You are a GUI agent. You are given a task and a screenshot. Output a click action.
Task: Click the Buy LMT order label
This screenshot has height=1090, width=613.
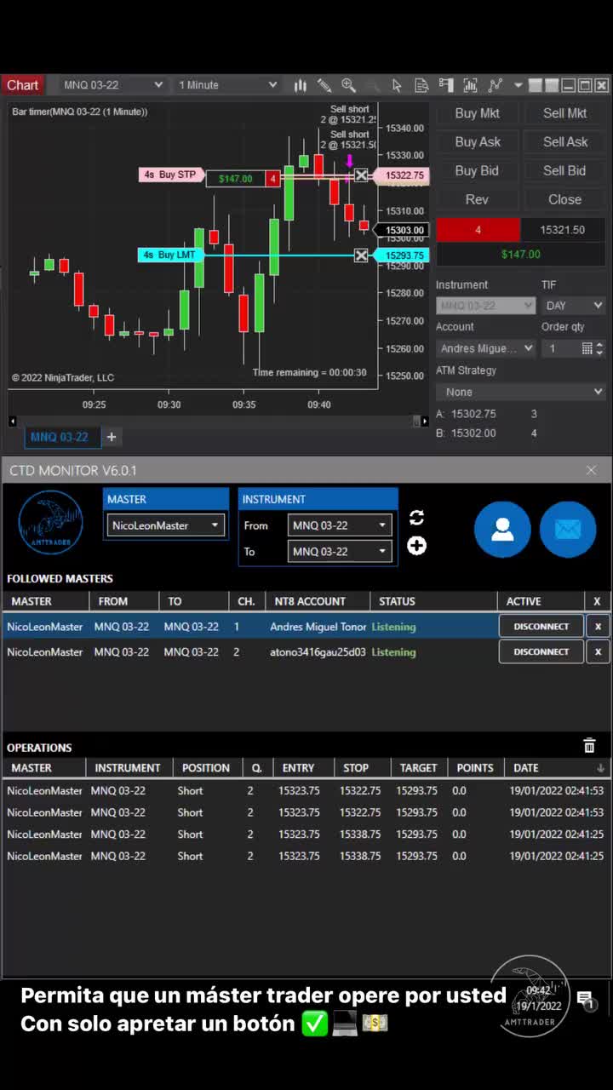point(172,255)
